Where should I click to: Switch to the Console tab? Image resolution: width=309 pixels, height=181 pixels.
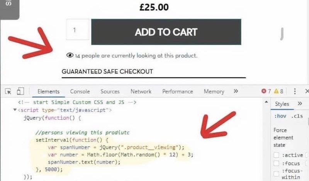pos(80,91)
